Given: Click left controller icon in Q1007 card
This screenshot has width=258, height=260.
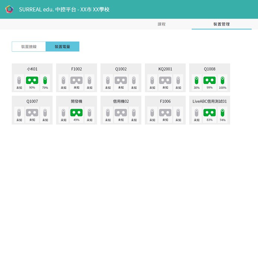Looking at the screenshot, I should coord(19,113).
